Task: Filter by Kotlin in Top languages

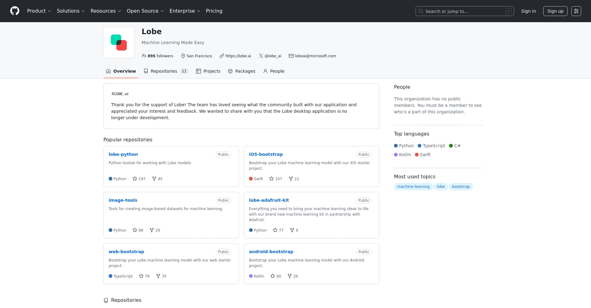Action: (403, 155)
